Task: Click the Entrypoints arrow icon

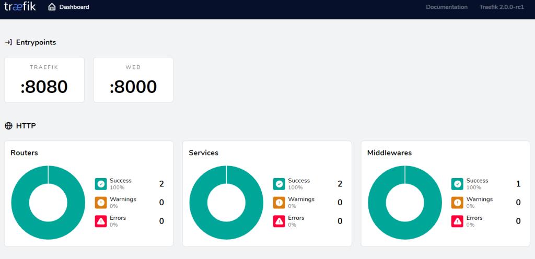Action: click(8, 42)
